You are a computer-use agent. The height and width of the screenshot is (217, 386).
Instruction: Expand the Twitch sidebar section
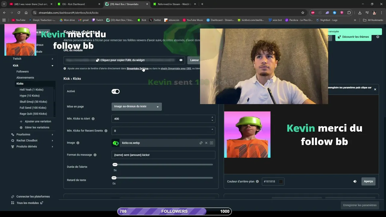tap(52, 59)
